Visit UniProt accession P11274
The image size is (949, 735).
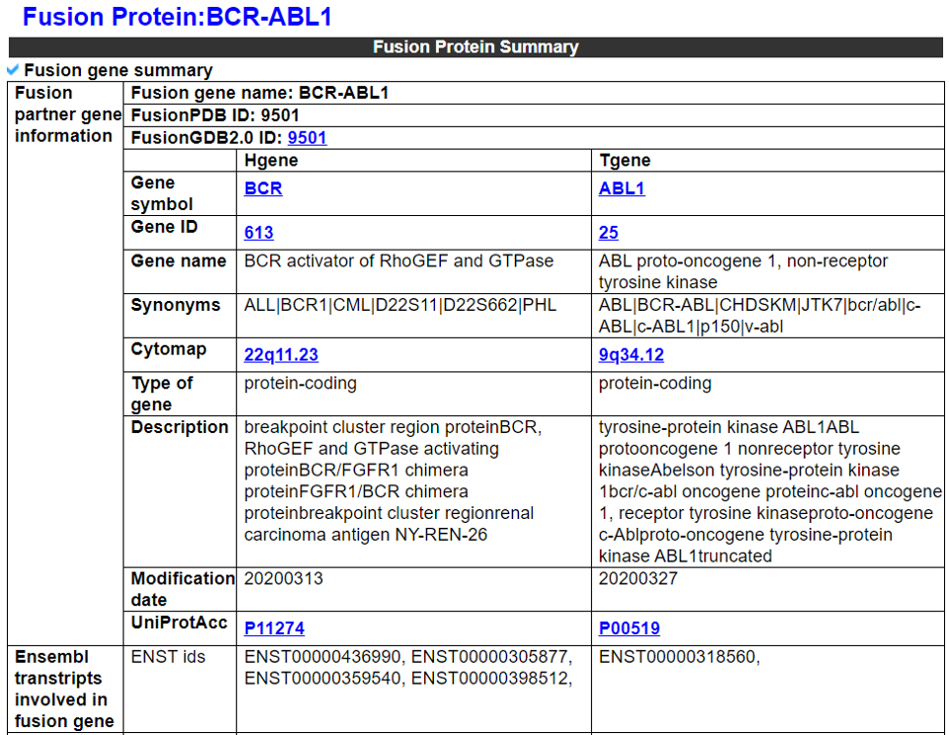point(275,628)
